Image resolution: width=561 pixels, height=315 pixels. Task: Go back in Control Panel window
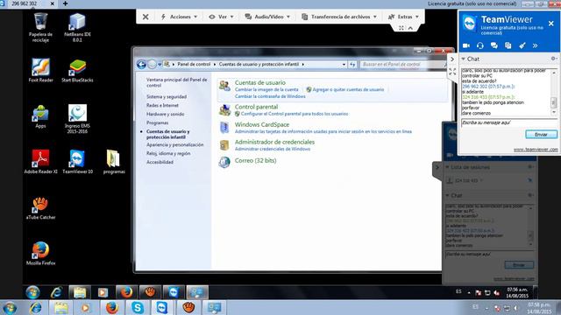141,64
